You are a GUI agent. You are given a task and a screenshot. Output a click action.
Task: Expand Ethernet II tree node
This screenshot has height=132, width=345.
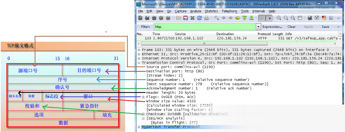coord(139,54)
